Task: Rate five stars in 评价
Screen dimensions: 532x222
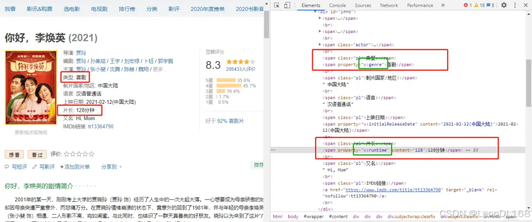Action: point(91,154)
